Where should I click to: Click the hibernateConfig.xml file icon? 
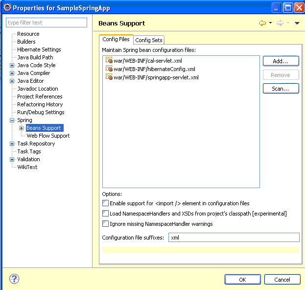pyautogui.click(x=109, y=69)
